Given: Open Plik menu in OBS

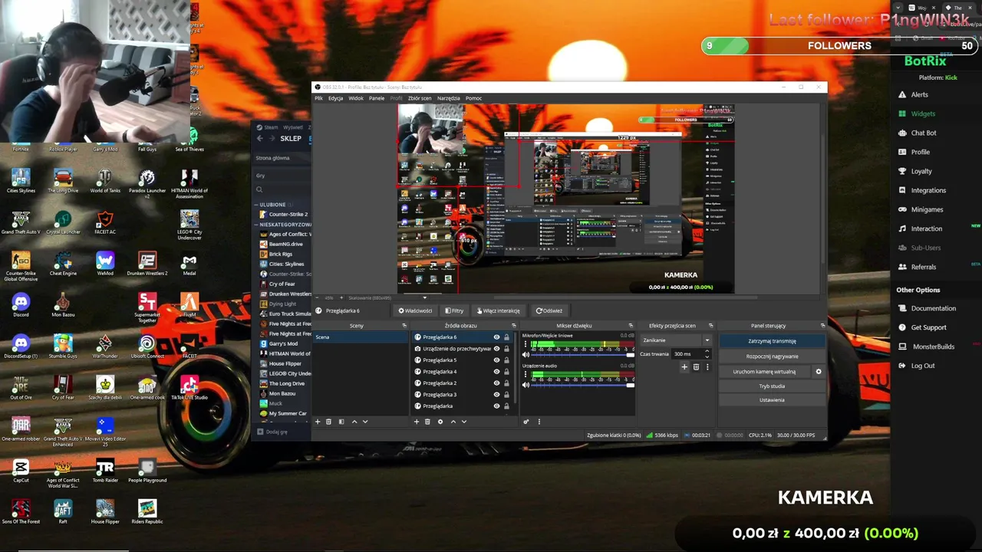Looking at the screenshot, I should 319,98.
